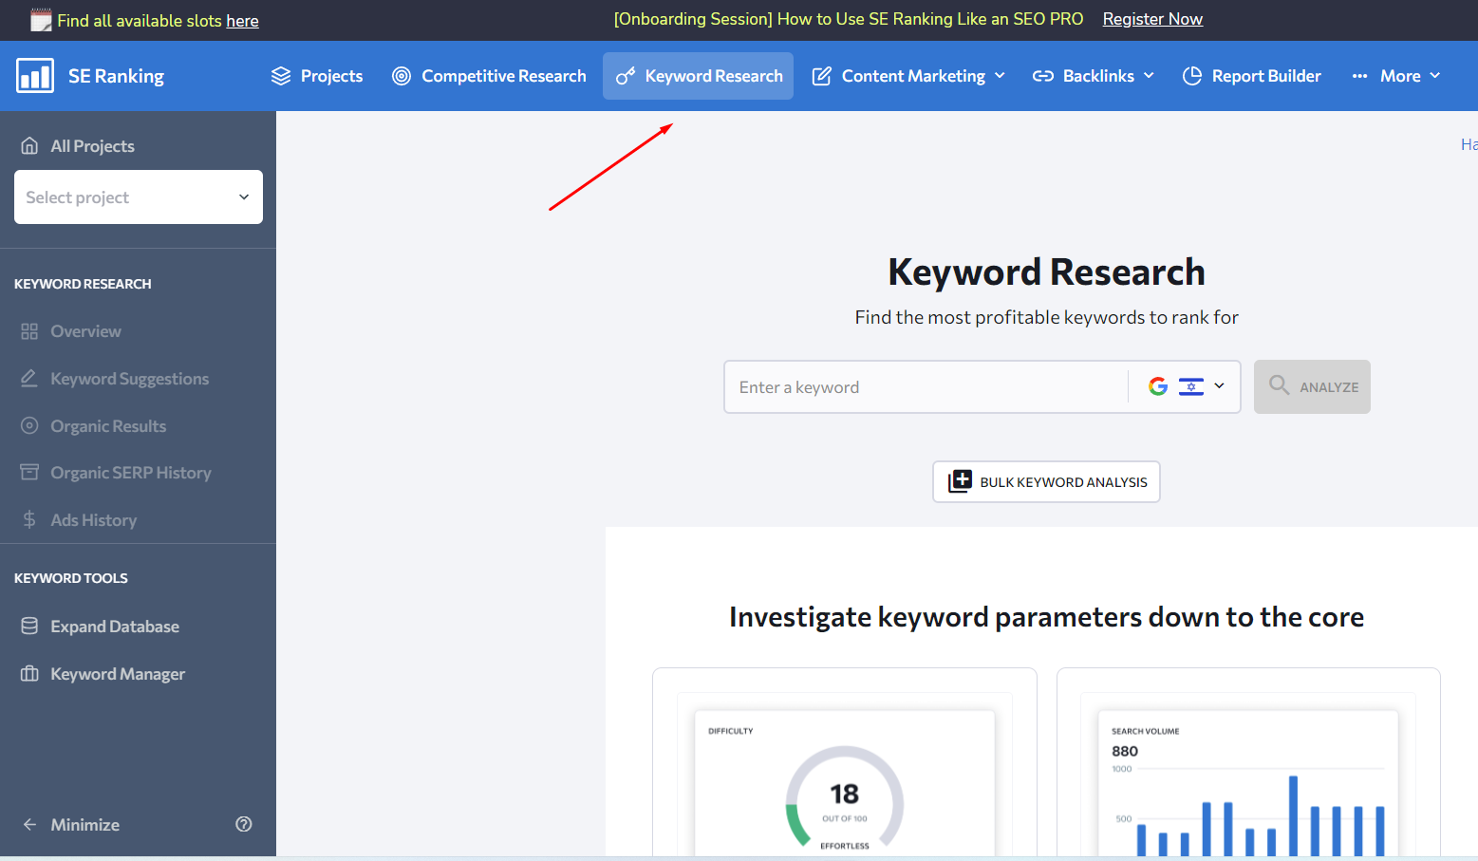Click the Expand Database cylinder icon
Image resolution: width=1478 pixels, height=861 pixels.
29,626
